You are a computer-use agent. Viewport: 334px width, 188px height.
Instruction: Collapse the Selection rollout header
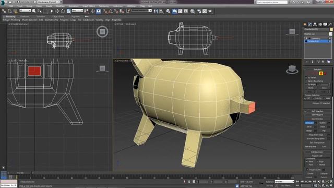(317, 69)
